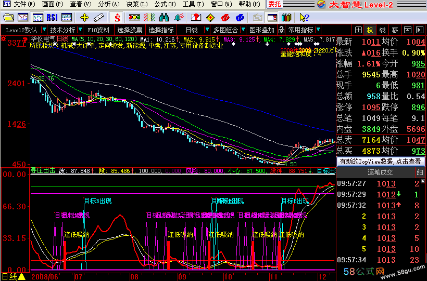Open the 分析(A) menu
The image size is (427, 281).
109,4
